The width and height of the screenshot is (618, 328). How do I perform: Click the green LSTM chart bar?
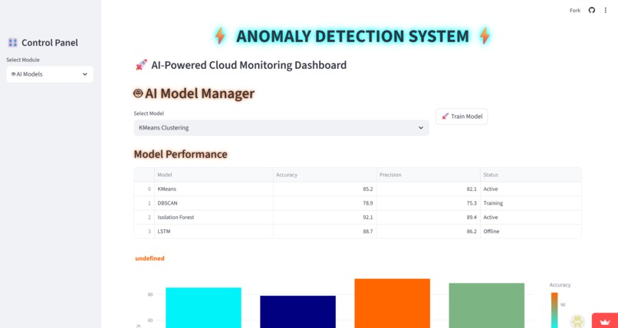(487, 306)
